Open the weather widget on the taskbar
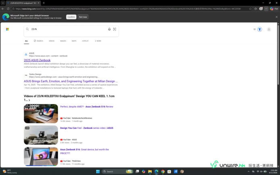The image size is (280, 175). 10,171
